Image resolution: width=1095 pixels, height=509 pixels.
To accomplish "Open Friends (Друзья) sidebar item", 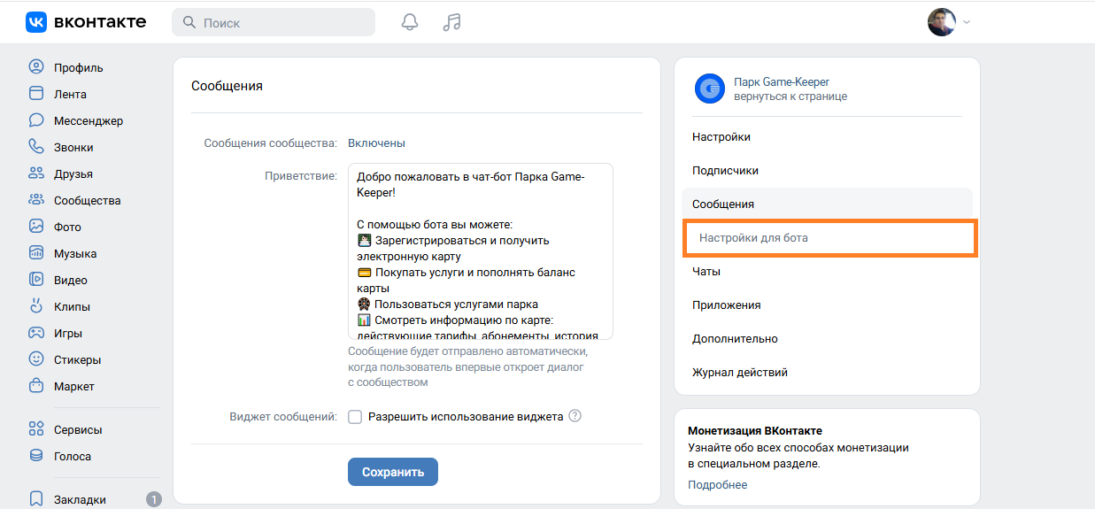I will pyautogui.click(x=73, y=174).
